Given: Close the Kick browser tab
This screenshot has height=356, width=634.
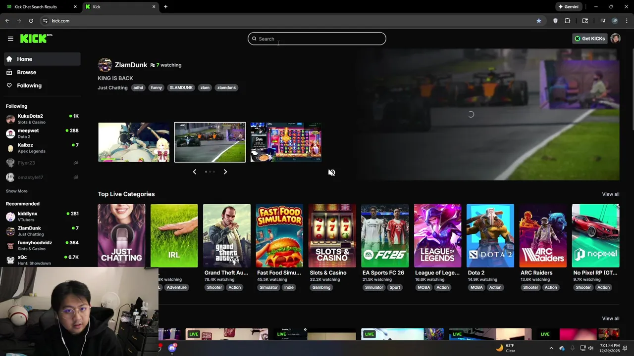Looking at the screenshot, I should click(x=154, y=7).
